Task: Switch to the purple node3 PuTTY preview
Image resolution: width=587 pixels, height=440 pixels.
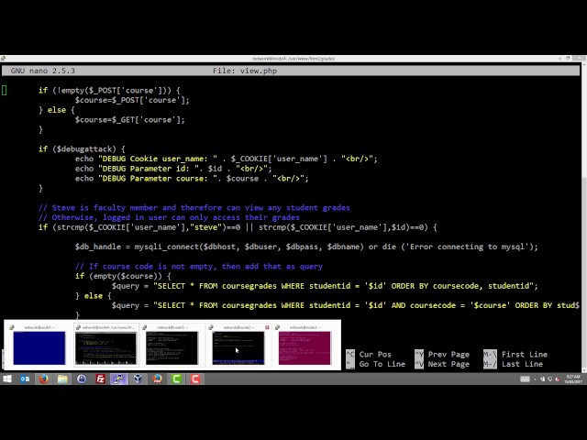Action: pyautogui.click(x=305, y=345)
